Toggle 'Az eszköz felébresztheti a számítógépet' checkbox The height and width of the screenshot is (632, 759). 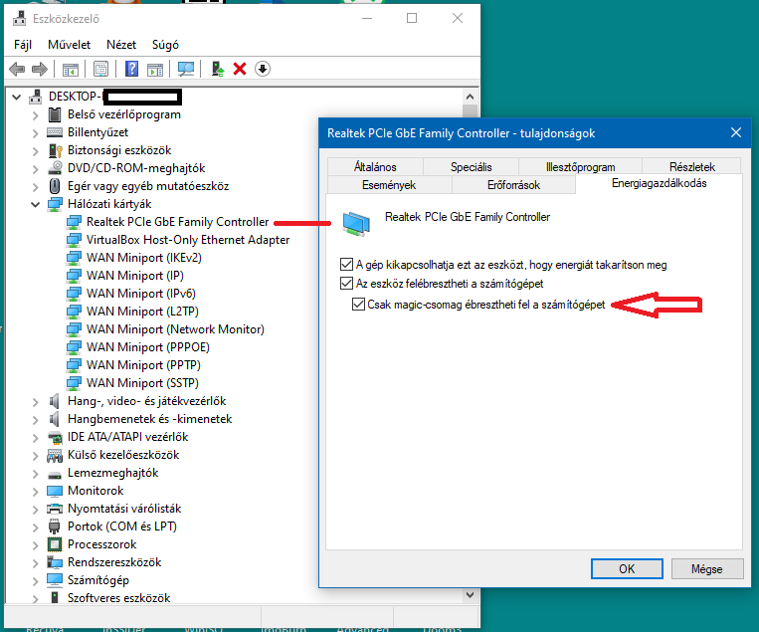click(x=346, y=283)
